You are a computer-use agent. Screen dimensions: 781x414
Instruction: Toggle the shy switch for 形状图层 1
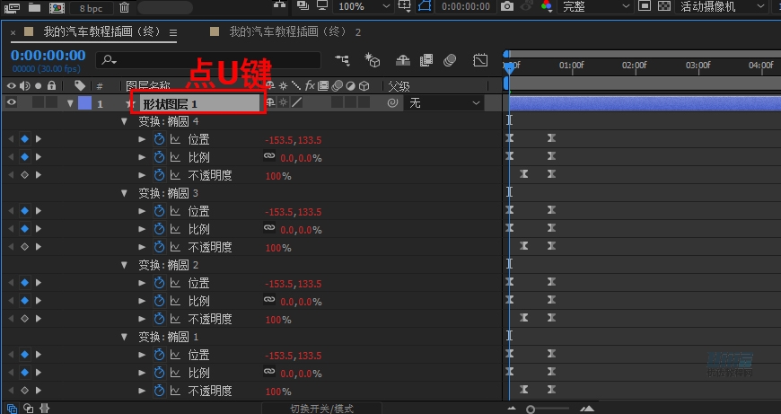pos(270,102)
